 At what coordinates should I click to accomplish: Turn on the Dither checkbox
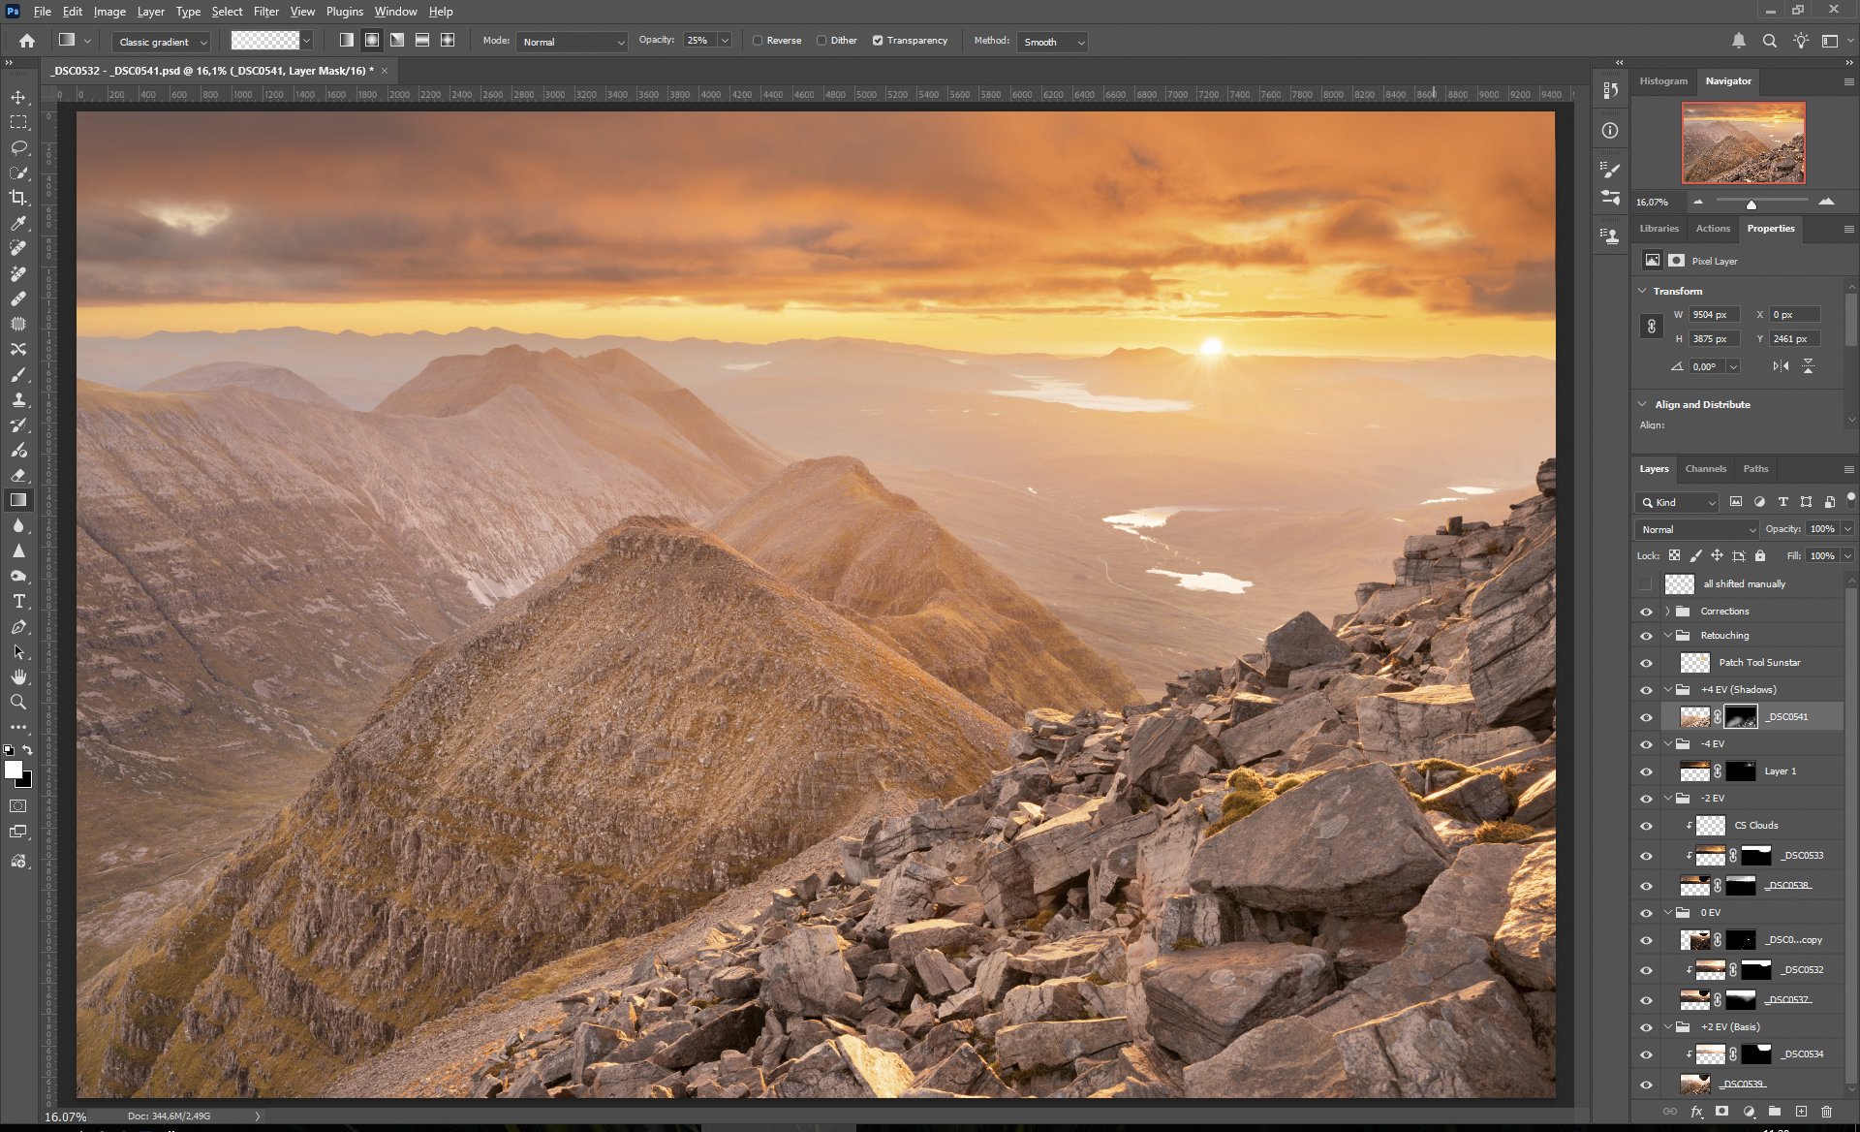tap(821, 41)
